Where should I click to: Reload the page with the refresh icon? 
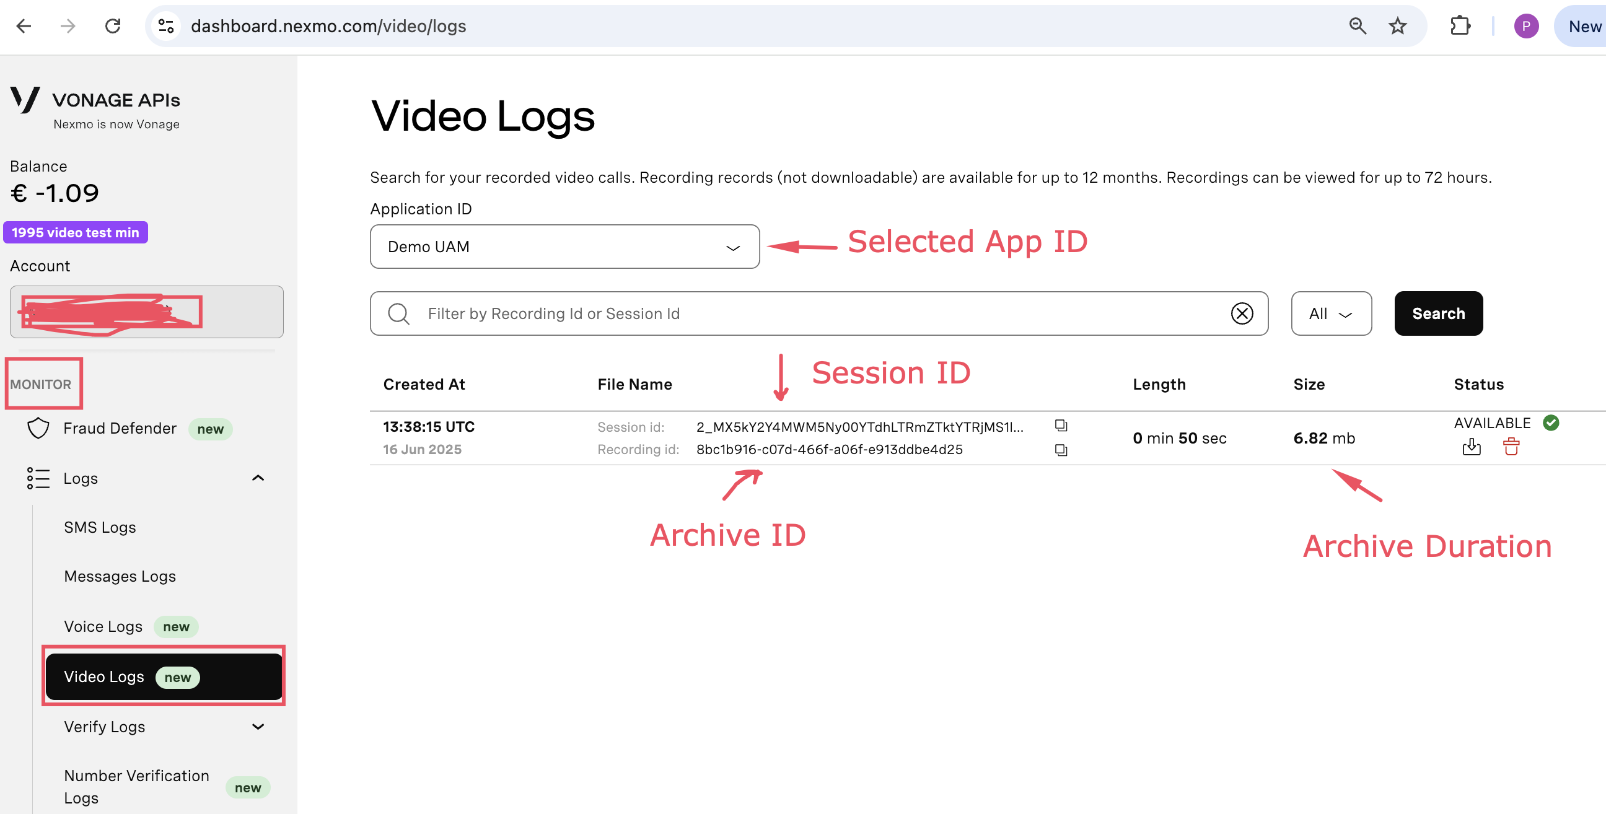point(113,26)
